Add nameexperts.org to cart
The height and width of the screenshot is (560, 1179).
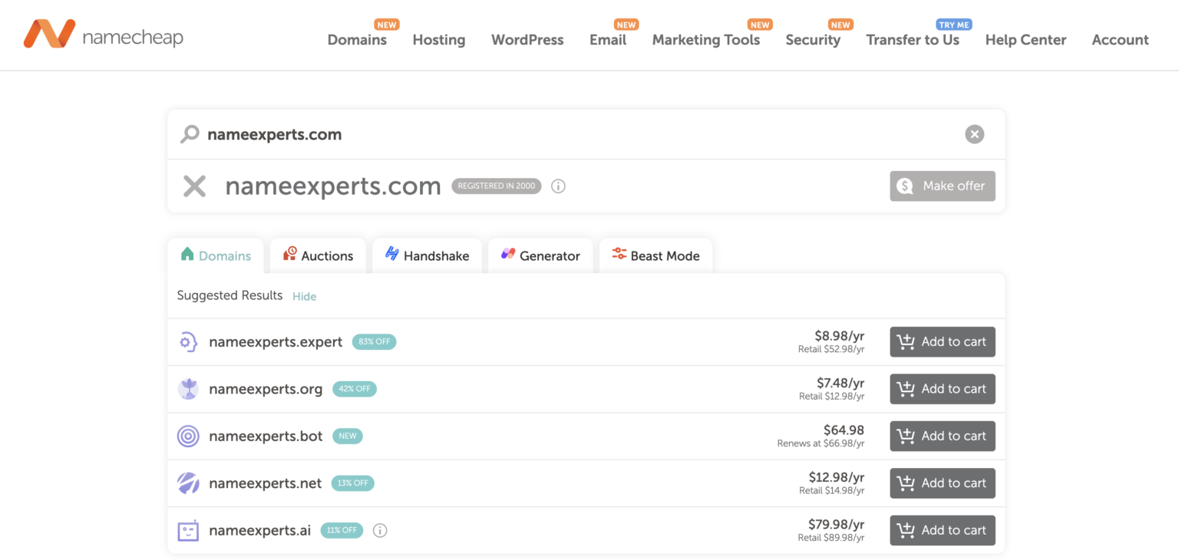point(943,389)
